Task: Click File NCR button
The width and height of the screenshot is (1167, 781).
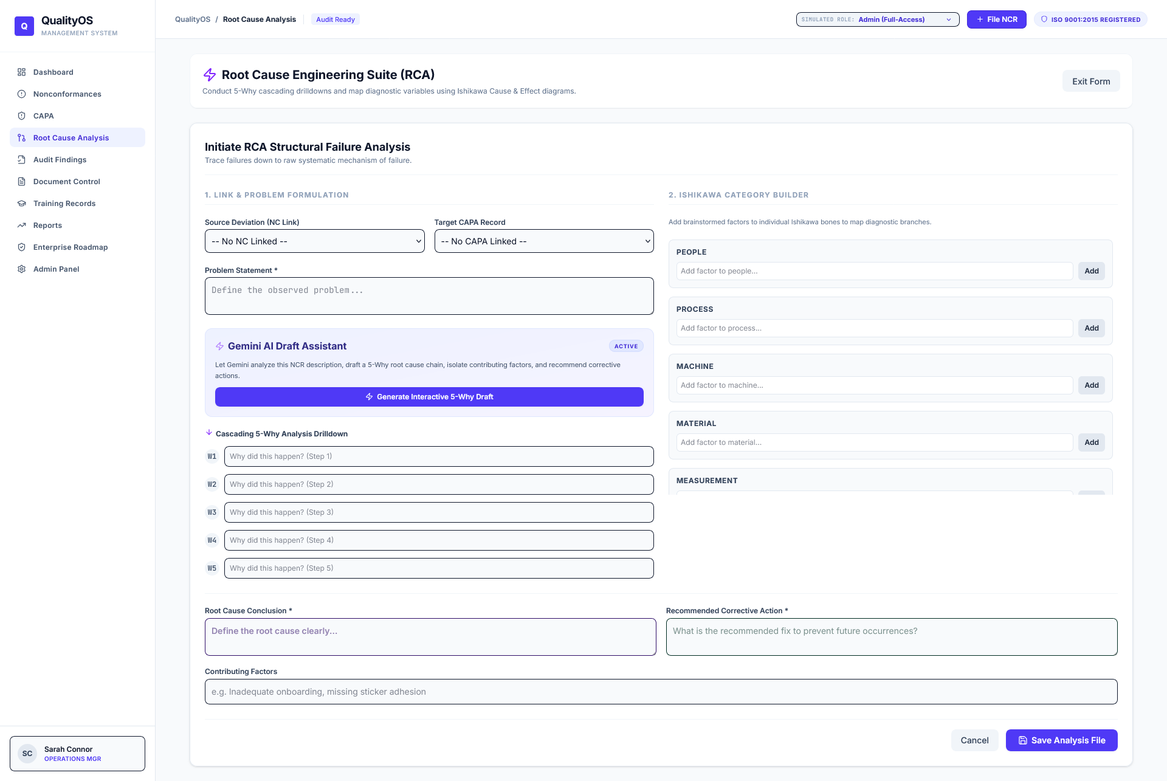Action: pyautogui.click(x=996, y=19)
